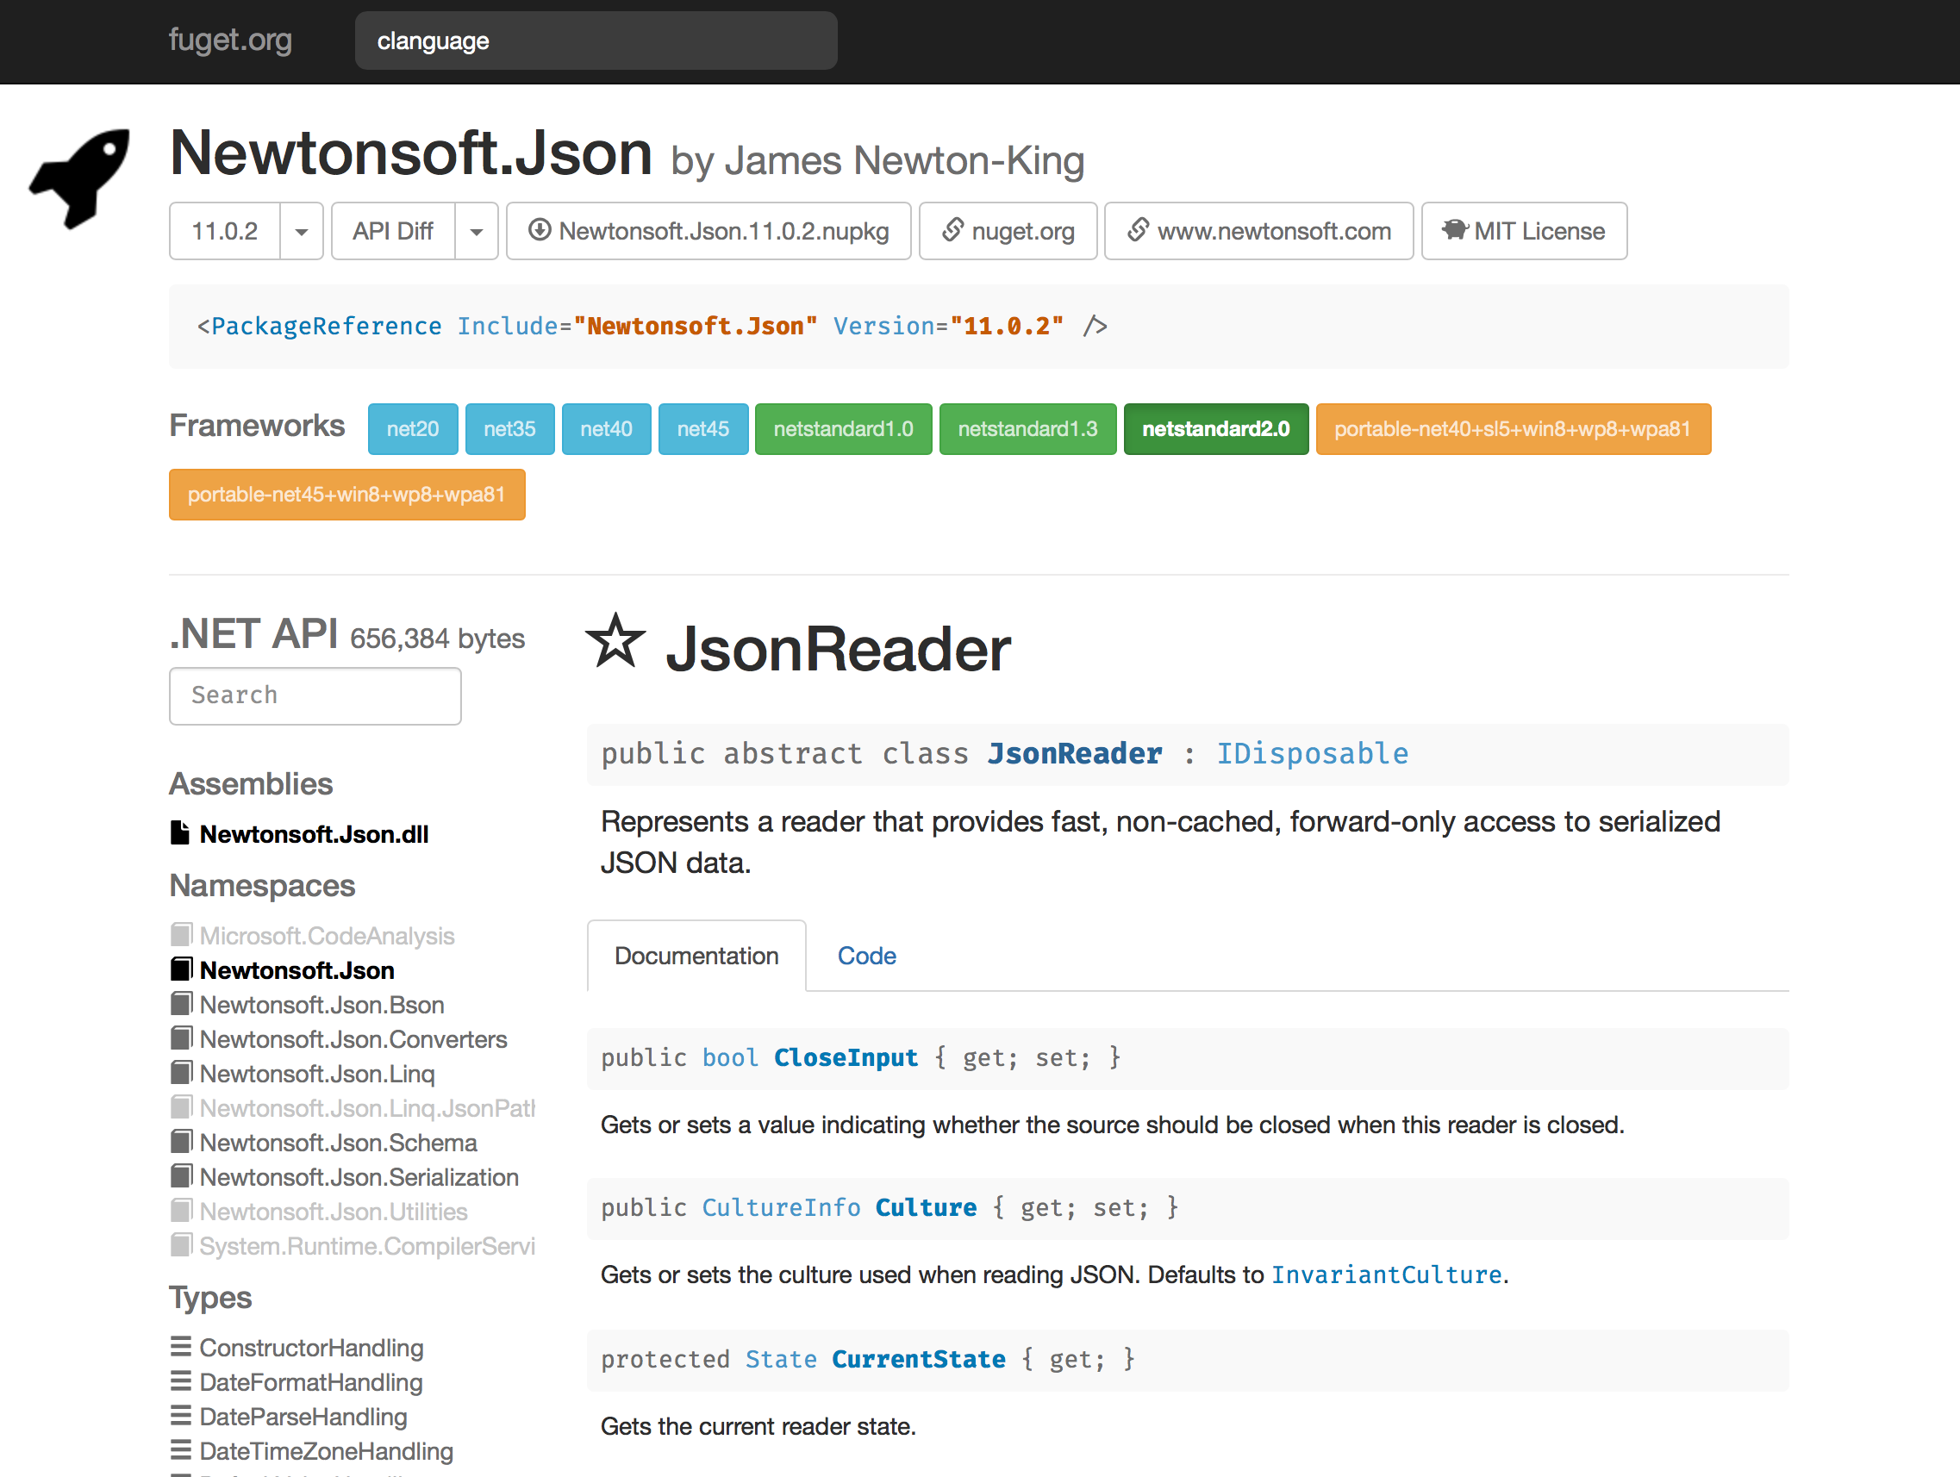
Task: Open the Newtonsoft.Json.Utilities namespace
Action: [334, 1212]
